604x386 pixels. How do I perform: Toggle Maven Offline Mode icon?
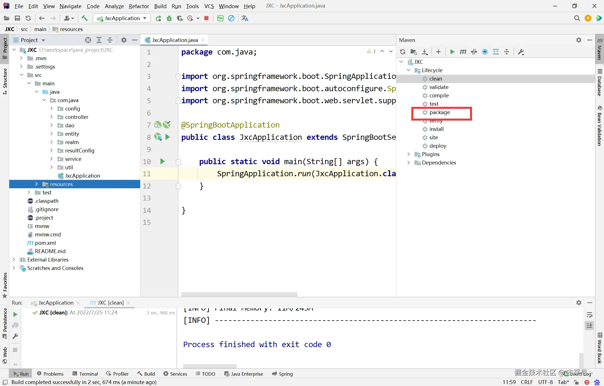click(474, 52)
